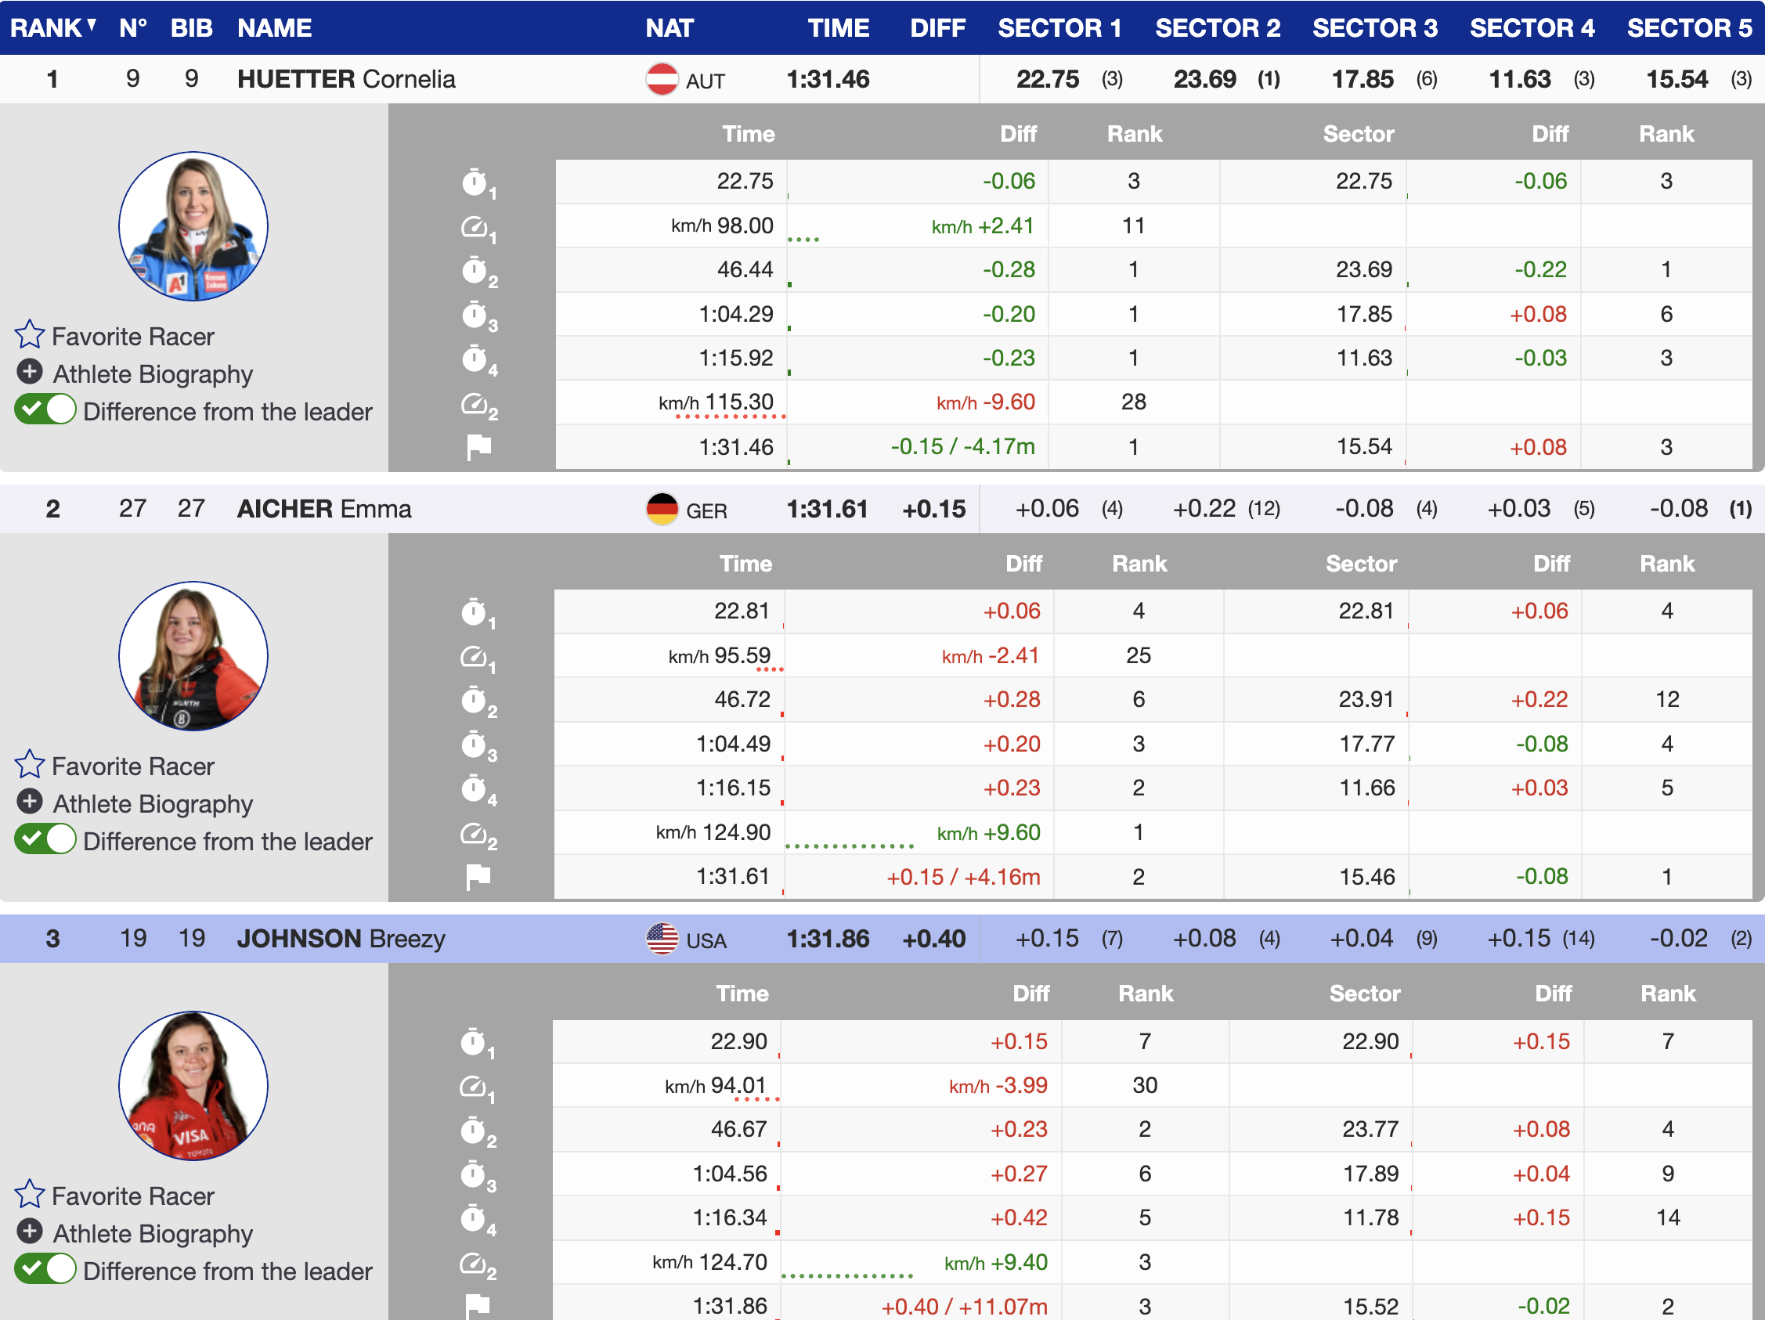Select the JOHNSON Breezy result row
This screenshot has width=1765, height=1320.
click(x=341, y=939)
